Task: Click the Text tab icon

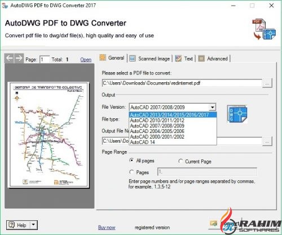Action: [x=178, y=59]
